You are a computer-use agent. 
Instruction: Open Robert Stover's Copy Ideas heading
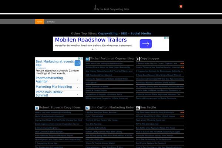[60, 108]
